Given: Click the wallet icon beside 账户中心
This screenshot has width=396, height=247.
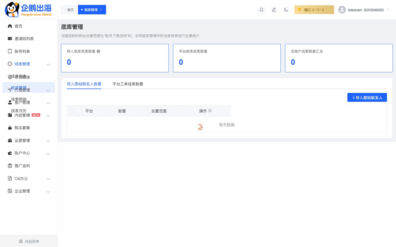Looking at the screenshot, I should click(10, 153).
